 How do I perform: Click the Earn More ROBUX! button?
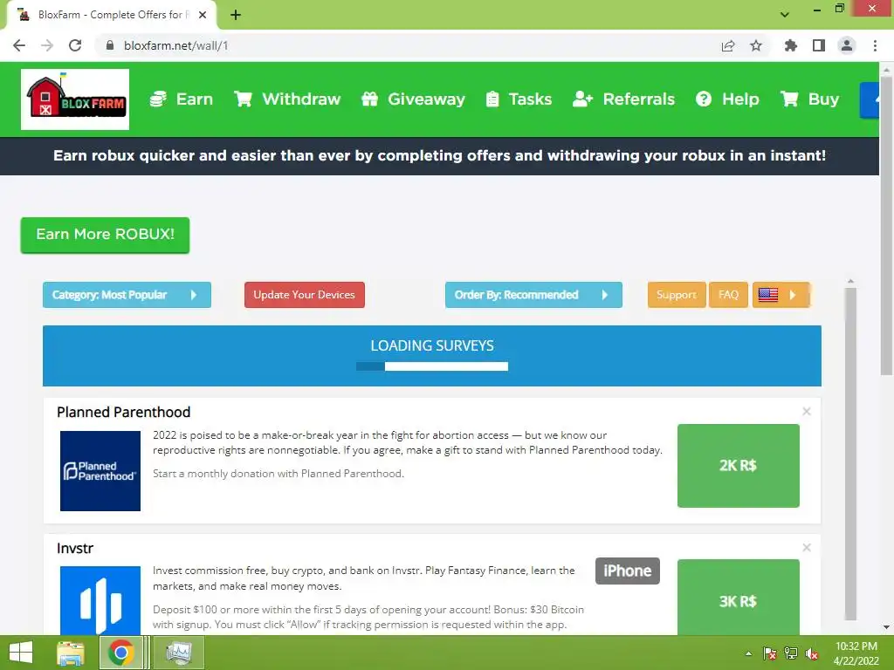coord(105,235)
